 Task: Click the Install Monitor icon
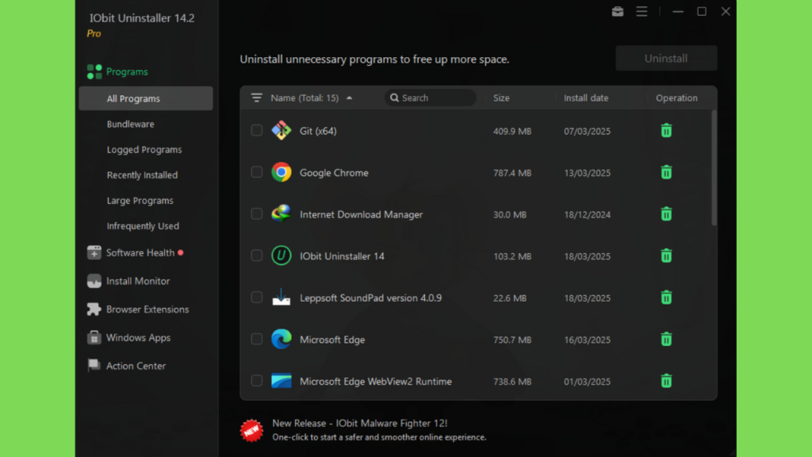(x=94, y=281)
